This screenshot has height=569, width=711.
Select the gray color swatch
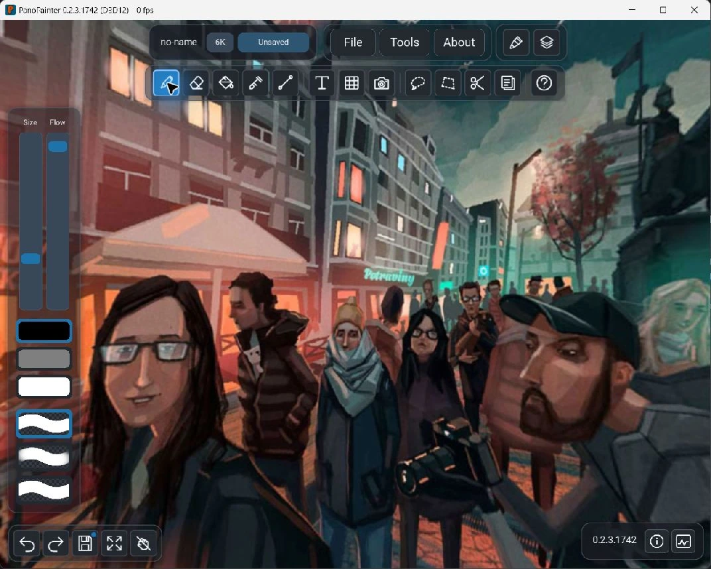pyautogui.click(x=44, y=359)
